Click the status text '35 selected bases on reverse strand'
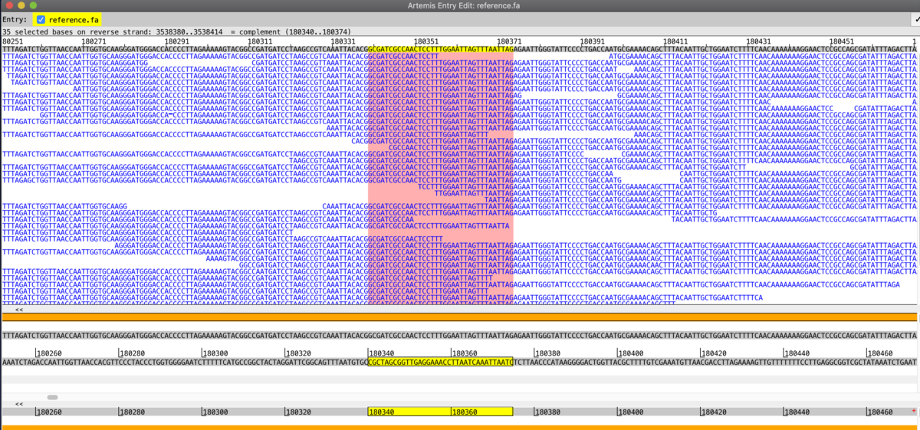This screenshot has width=920, height=430. 77,32
